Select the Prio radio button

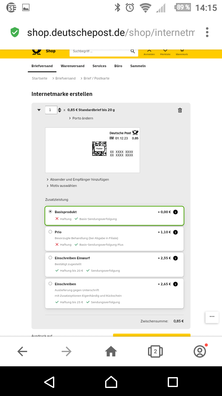click(50, 232)
